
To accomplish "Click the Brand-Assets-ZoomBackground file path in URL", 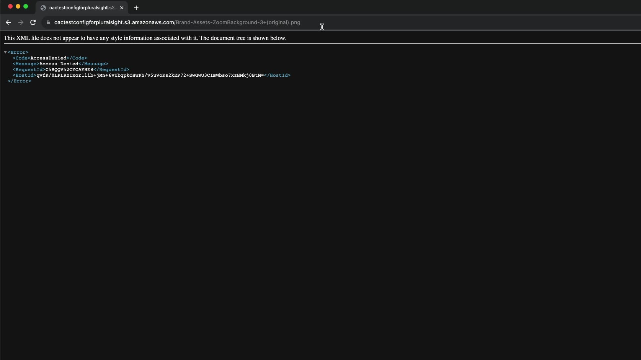I will [x=238, y=22].
